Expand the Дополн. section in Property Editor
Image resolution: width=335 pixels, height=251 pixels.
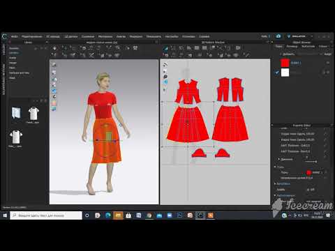pos(285,159)
